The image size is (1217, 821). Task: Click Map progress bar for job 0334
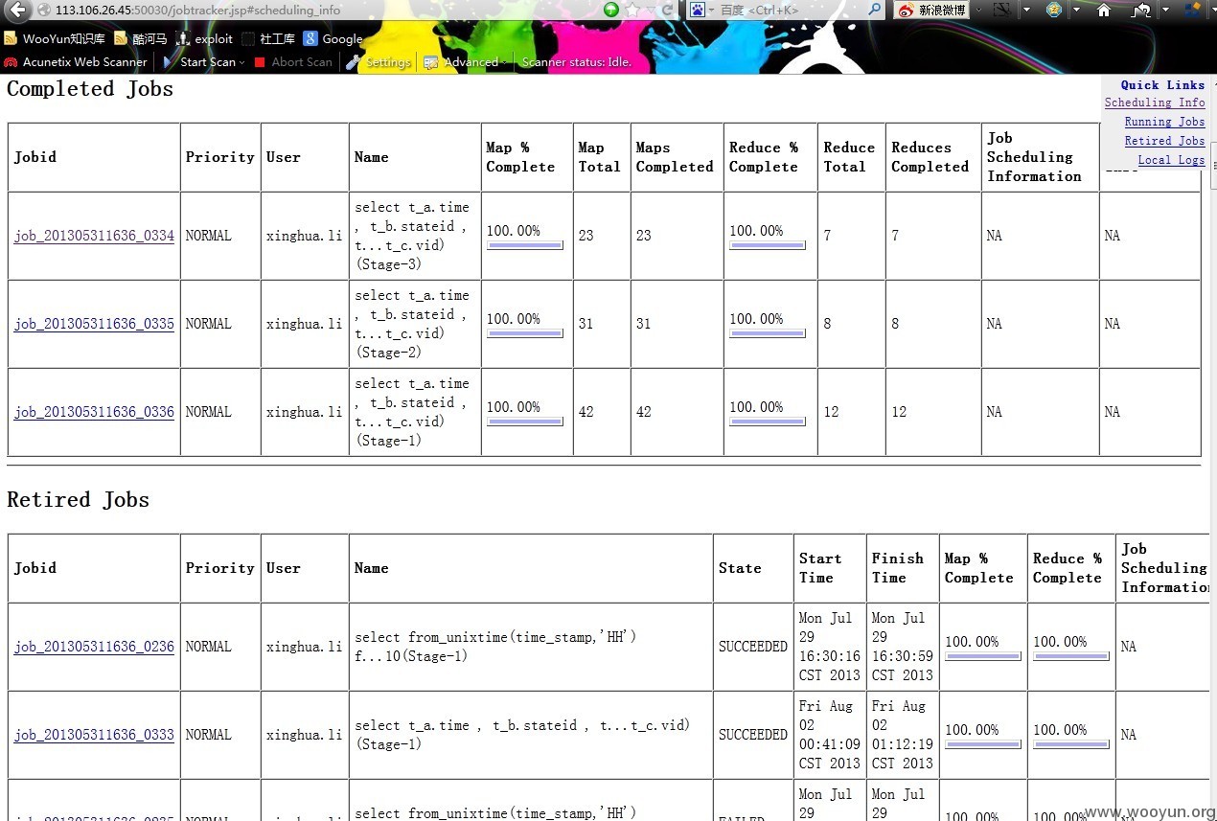pos(524,246)
